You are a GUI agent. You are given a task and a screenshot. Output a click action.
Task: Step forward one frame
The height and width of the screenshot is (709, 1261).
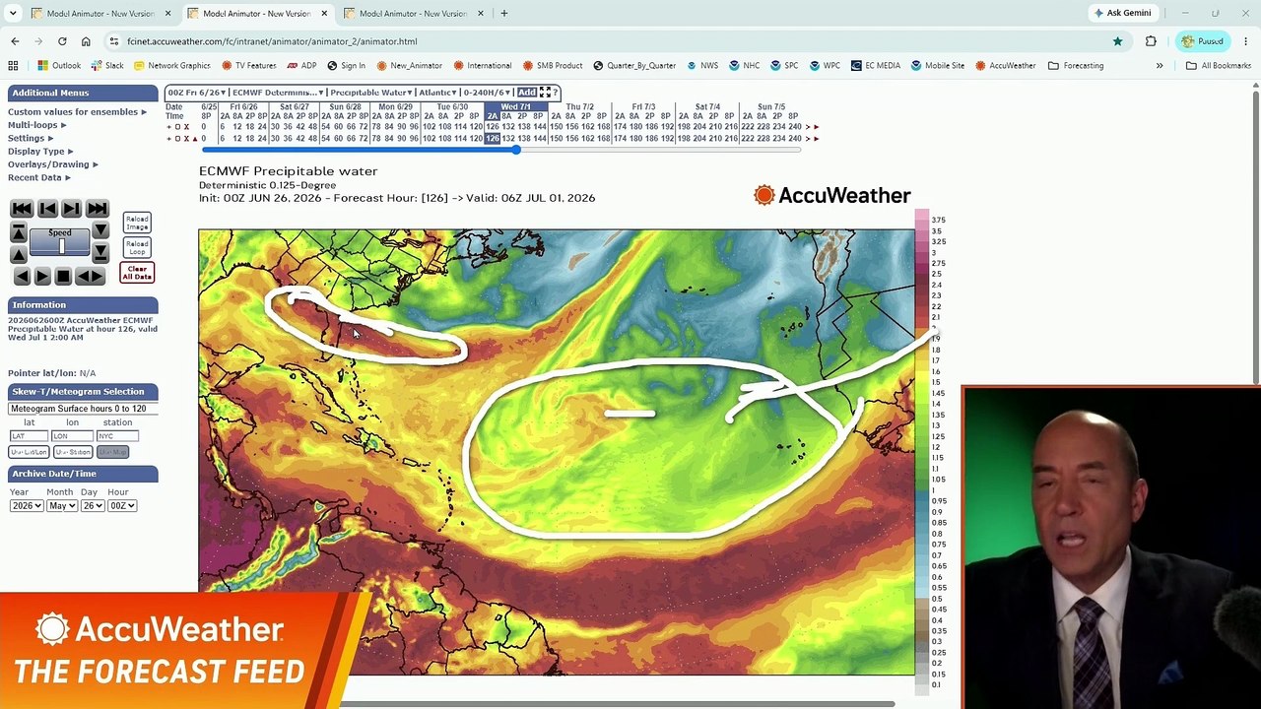click(71, 208)
